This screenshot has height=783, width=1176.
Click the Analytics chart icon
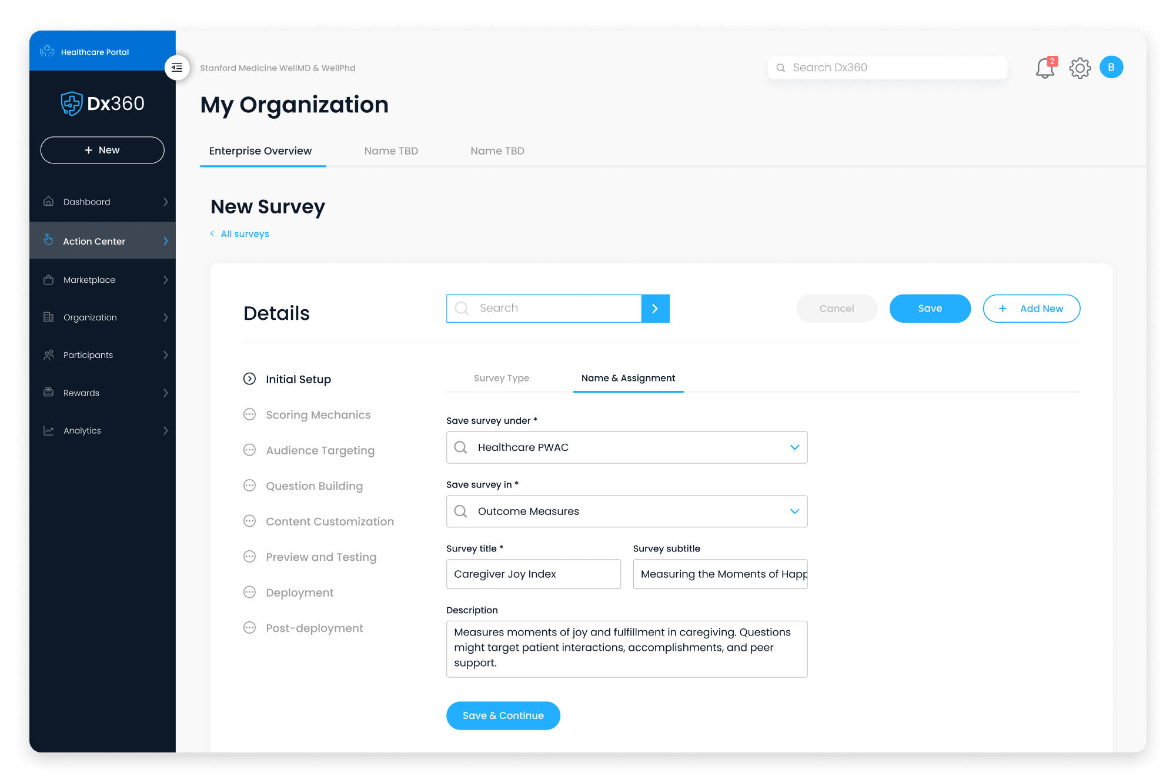[x=49, y=430]
